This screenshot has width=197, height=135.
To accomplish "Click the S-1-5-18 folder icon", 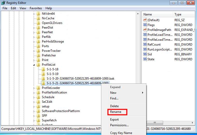I will pos(43,69).
